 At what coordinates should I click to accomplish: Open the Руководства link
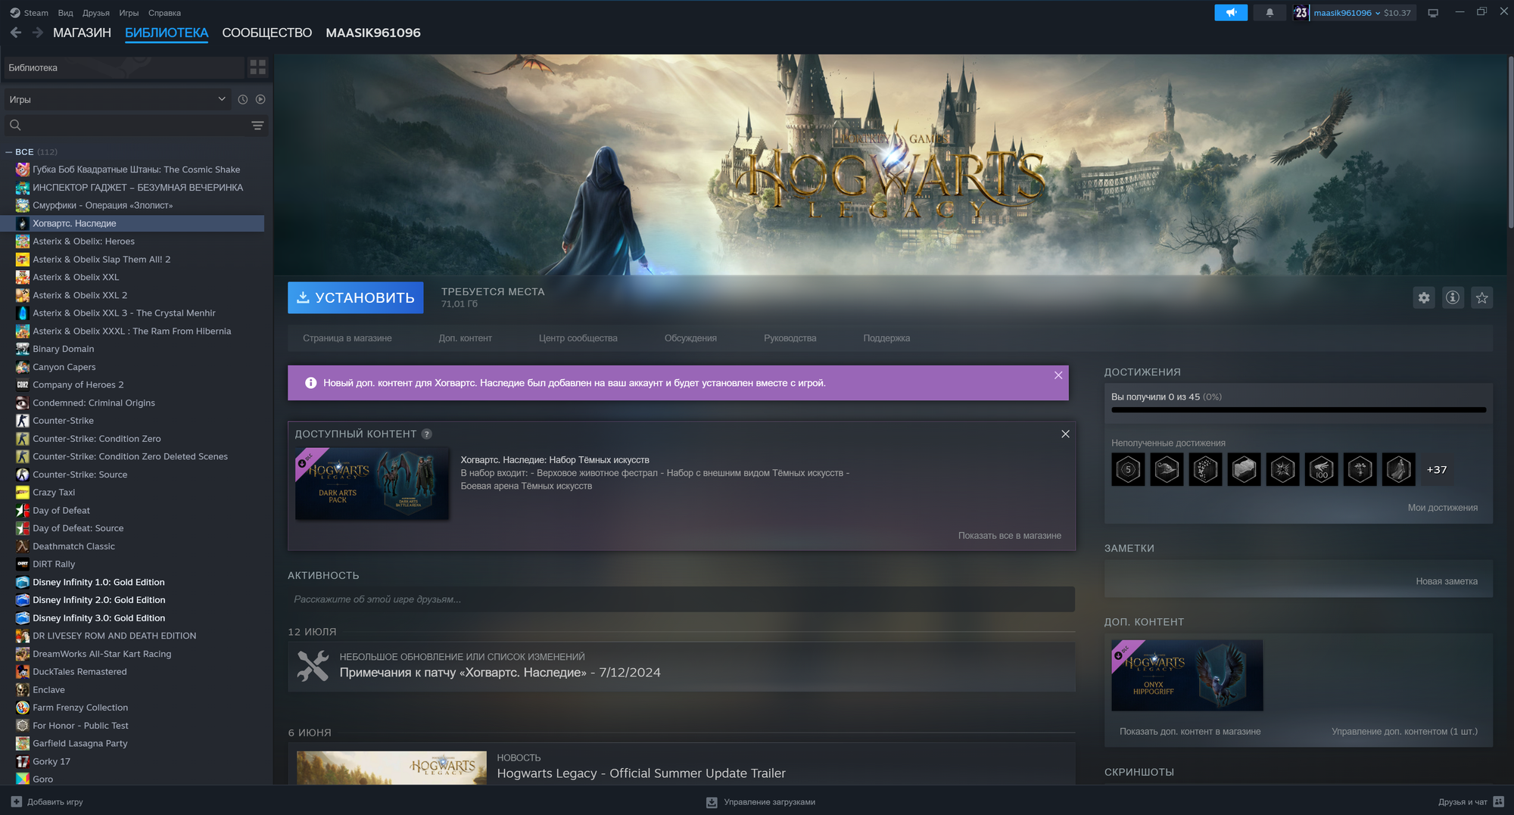[x=790, y=338]
